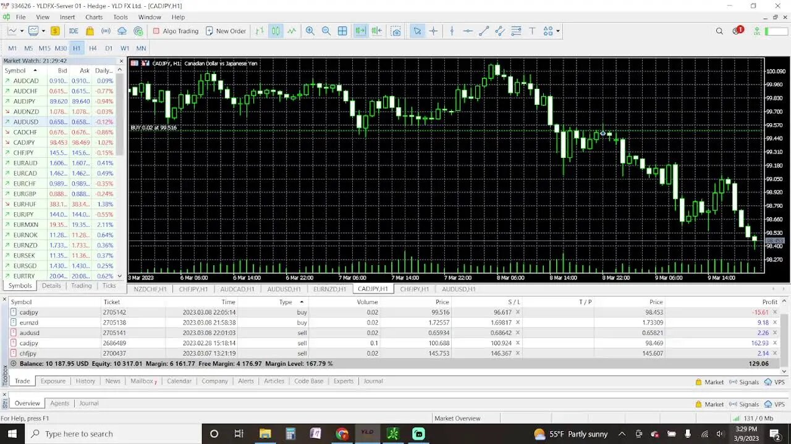Viewport: 791px width, 444px height.
Task: Remove stop loss on eurnzd trade
Action: (518, 323)
